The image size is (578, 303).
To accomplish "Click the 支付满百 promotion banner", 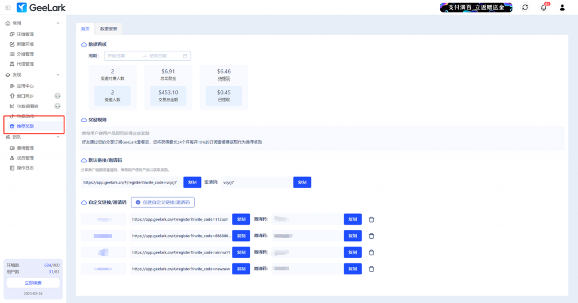I will coord(476,7).
